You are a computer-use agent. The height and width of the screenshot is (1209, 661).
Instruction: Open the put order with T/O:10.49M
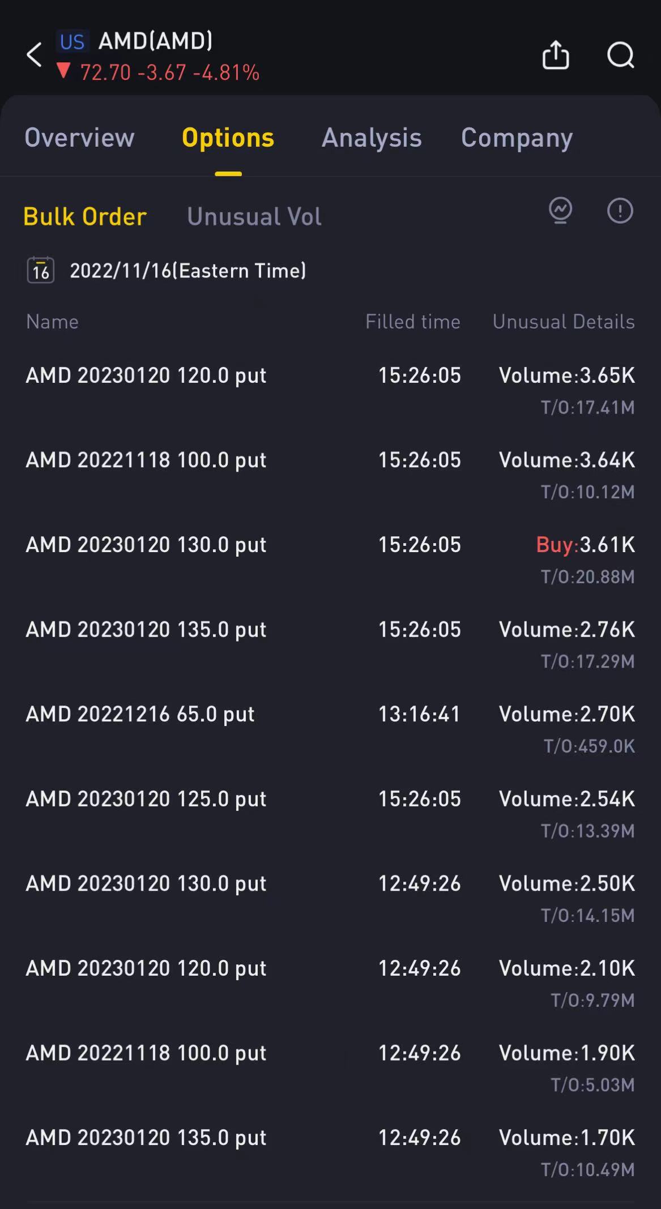click(146, 1138)
